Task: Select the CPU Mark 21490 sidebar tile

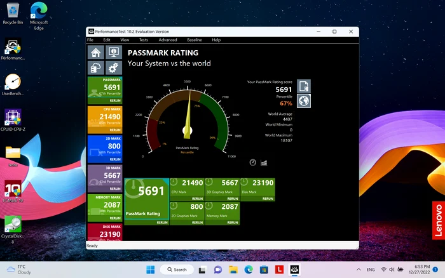Action: tap(105, 119)
